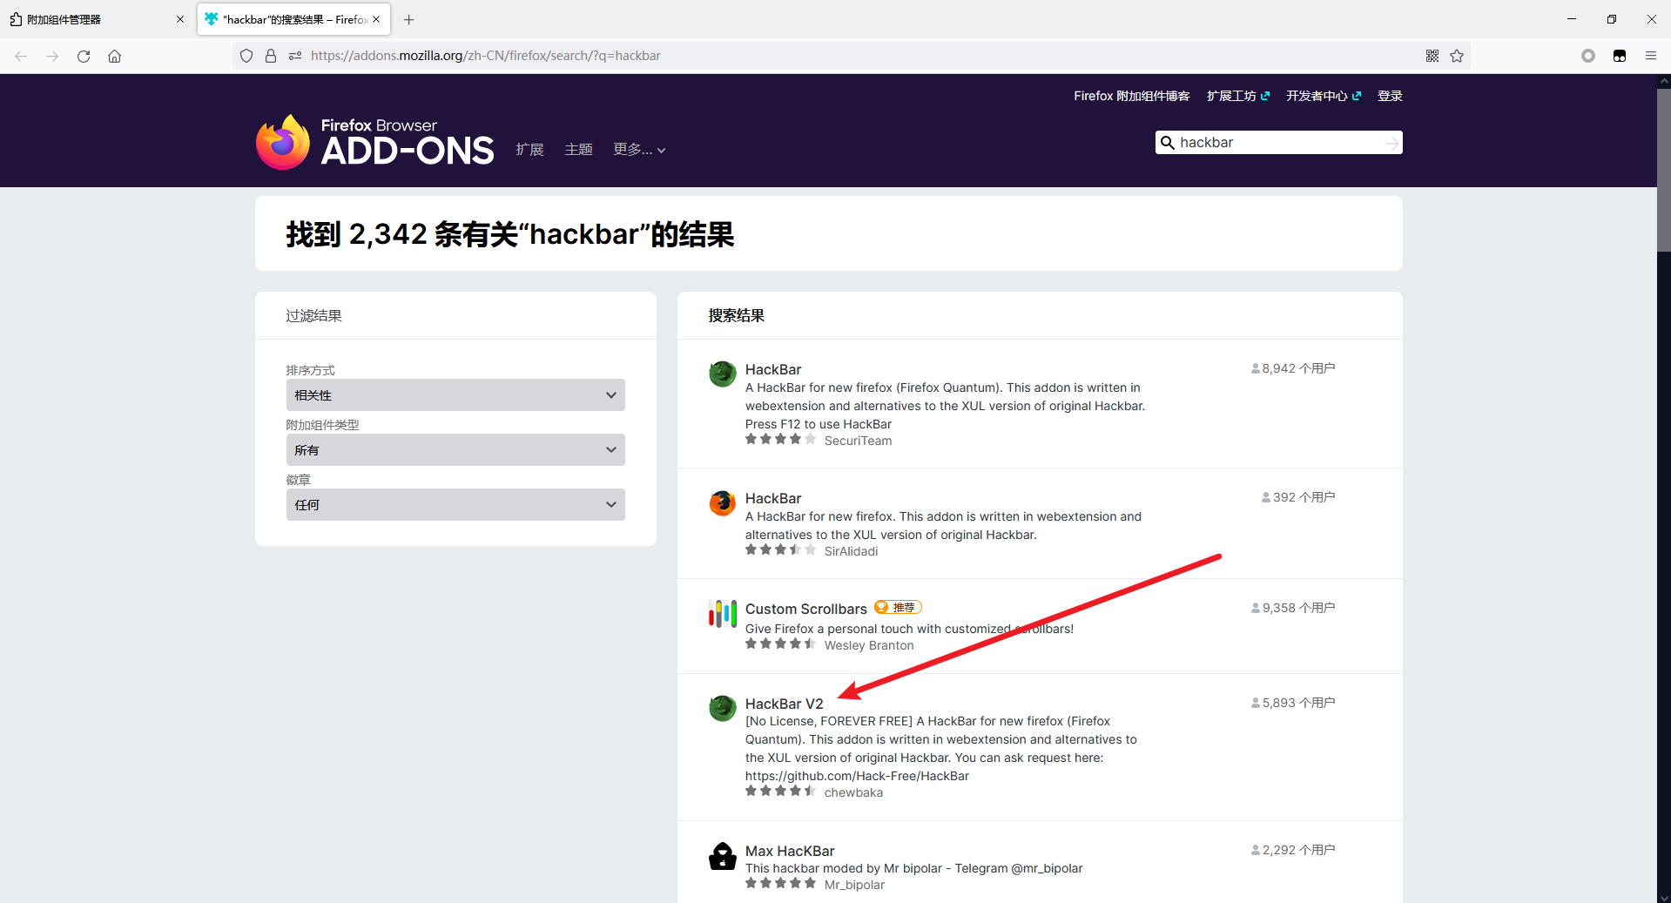1671x903 pixels.
Task: Switch to the hackbar search results tab
Action: point(294,19)
